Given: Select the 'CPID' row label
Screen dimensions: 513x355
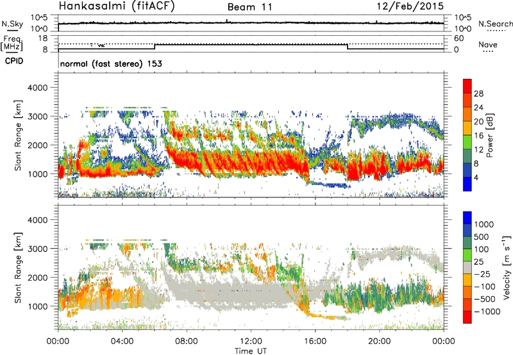Looking at the screenshot, I should (x=14, y=61).
